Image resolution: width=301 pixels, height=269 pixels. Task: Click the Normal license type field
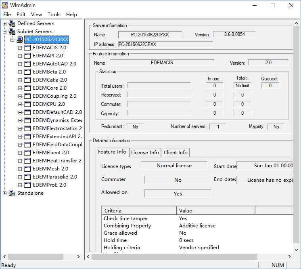coord(174,166)
